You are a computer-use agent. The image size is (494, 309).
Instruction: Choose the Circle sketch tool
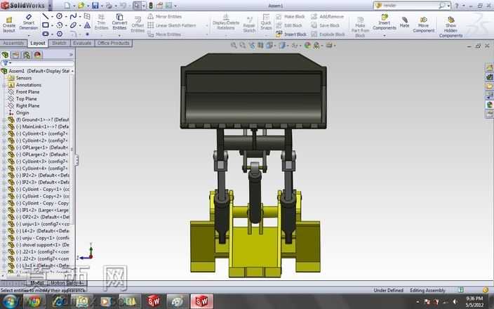pyautogui.click(x=59, y=16)
